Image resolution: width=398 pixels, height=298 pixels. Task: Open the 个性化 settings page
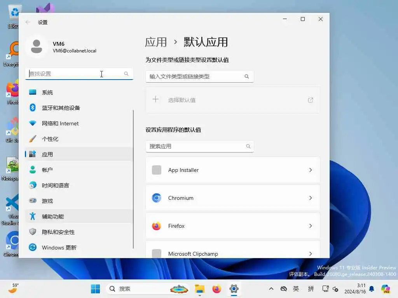(79, 139)
